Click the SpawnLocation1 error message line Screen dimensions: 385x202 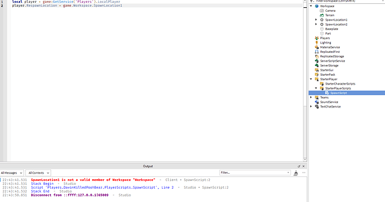93,180
